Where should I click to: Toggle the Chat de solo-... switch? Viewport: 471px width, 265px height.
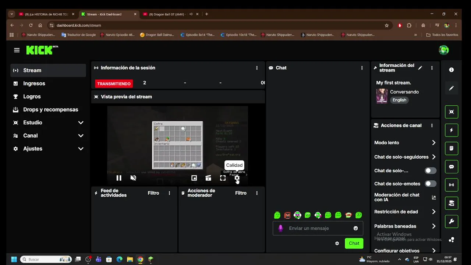tap(431, 171)
